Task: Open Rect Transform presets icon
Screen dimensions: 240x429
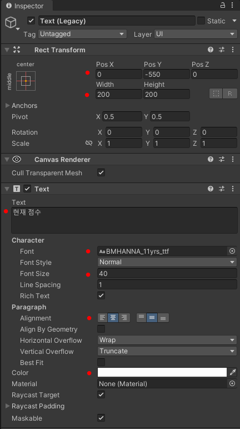Action: pos(222,50)
